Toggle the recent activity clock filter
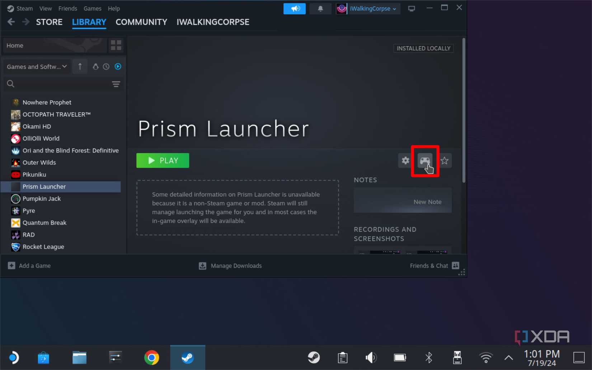The height and width of the screenshot is (370, 592). [106, 66]
